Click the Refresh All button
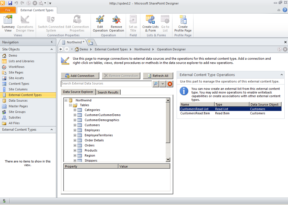The width and height of the screenshot is (288, 205). [158, 76]
